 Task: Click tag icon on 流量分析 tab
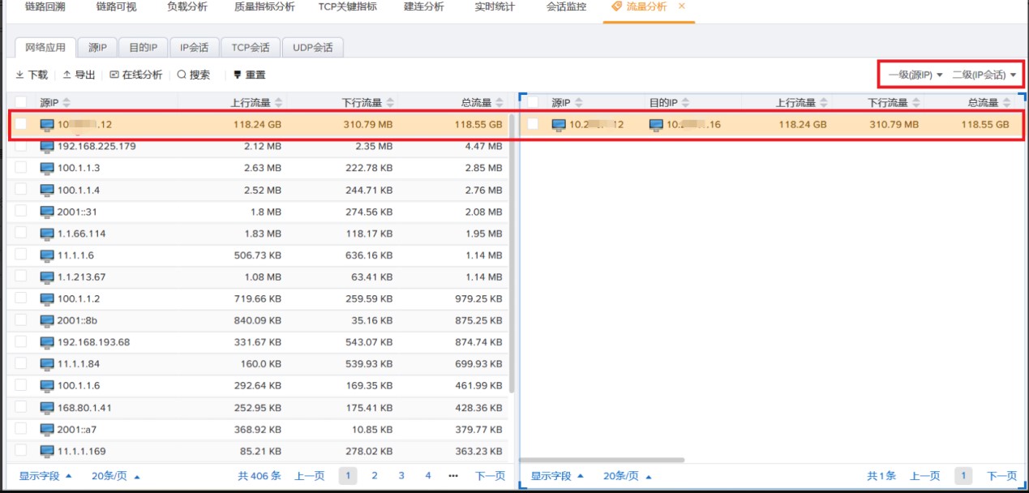click(x=617, y=6)
